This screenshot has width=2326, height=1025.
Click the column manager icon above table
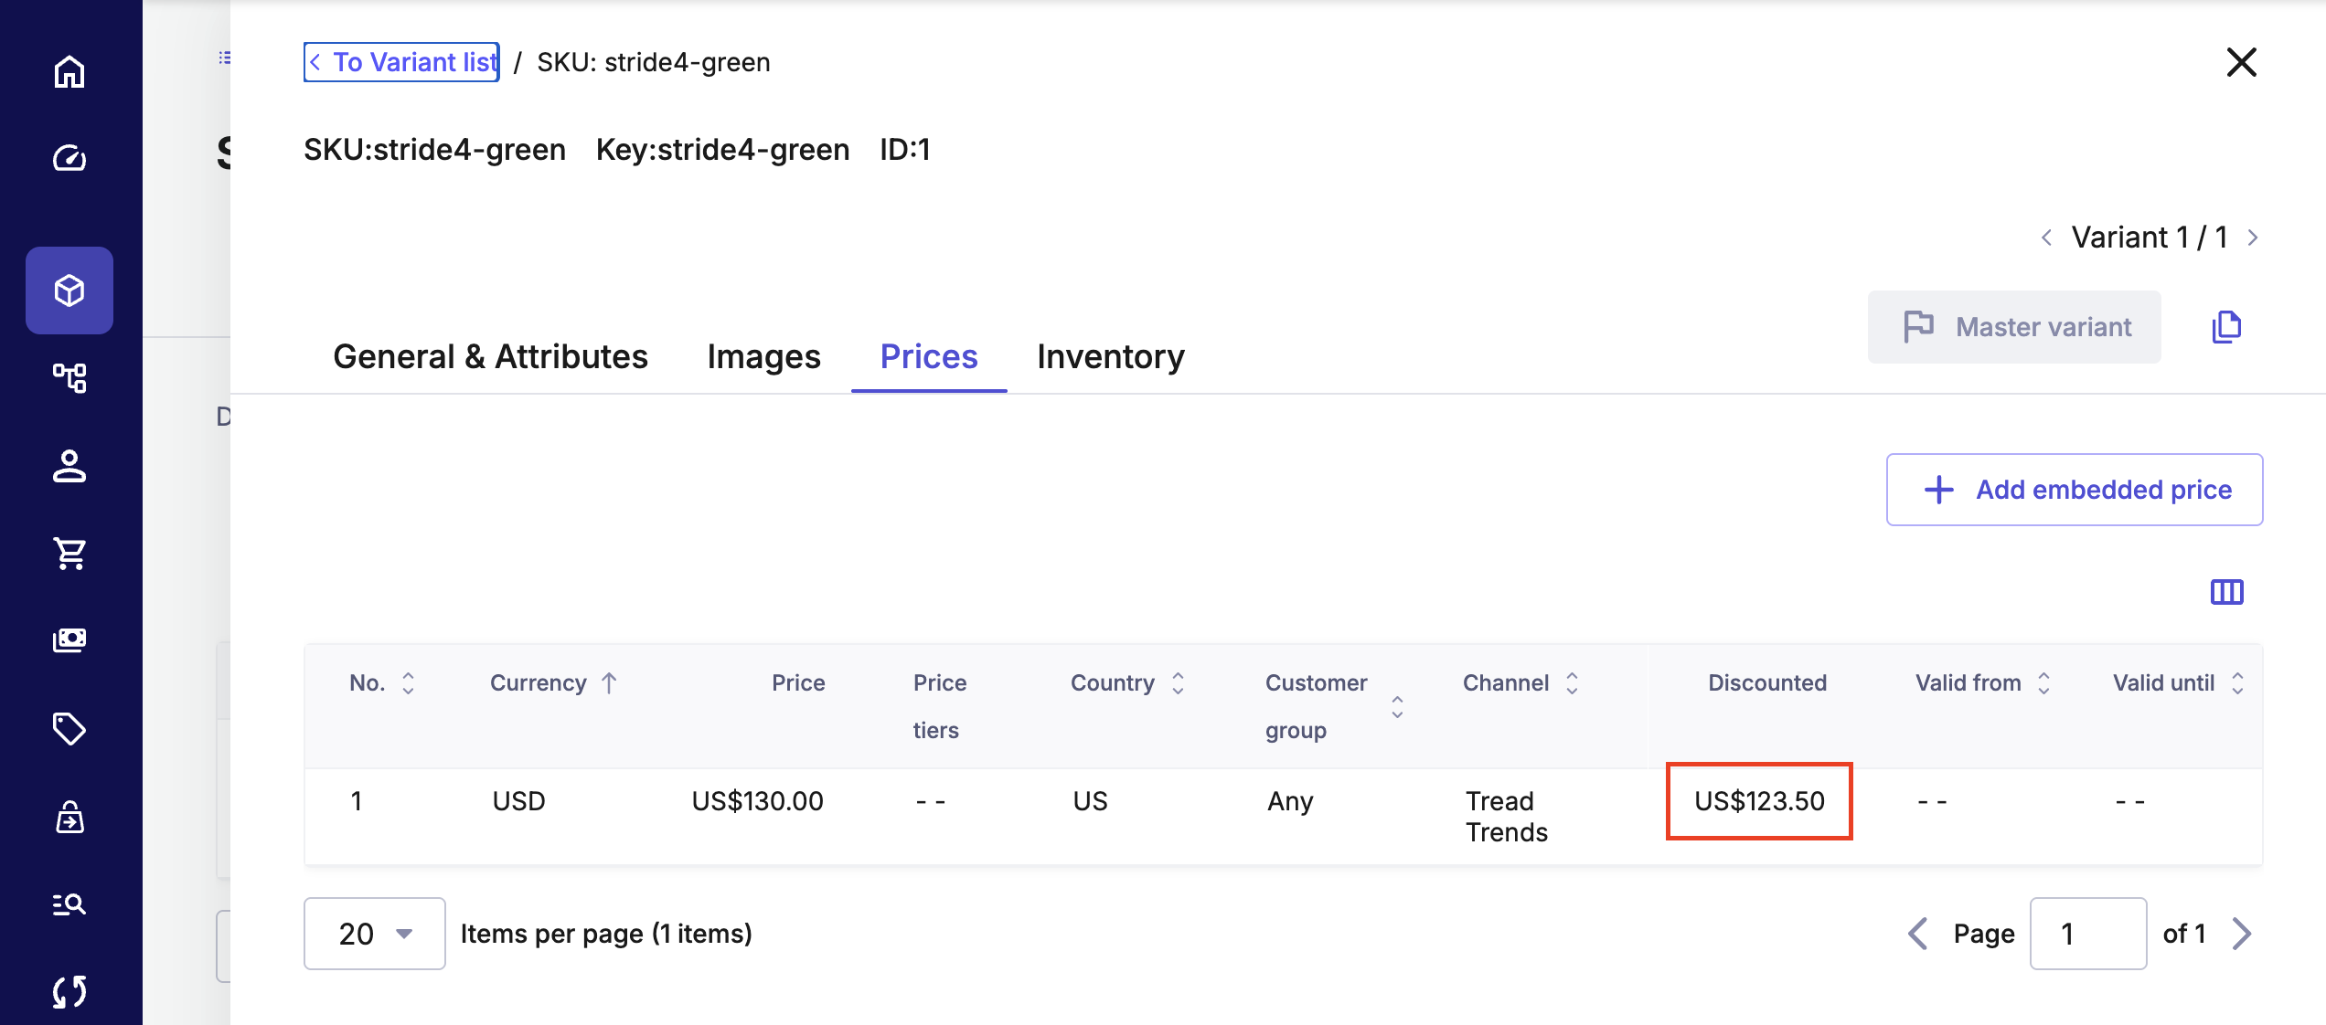(2226, 592)
